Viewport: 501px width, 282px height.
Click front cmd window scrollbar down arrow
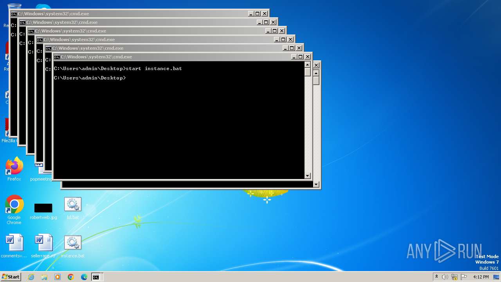[x=307, y=176]
